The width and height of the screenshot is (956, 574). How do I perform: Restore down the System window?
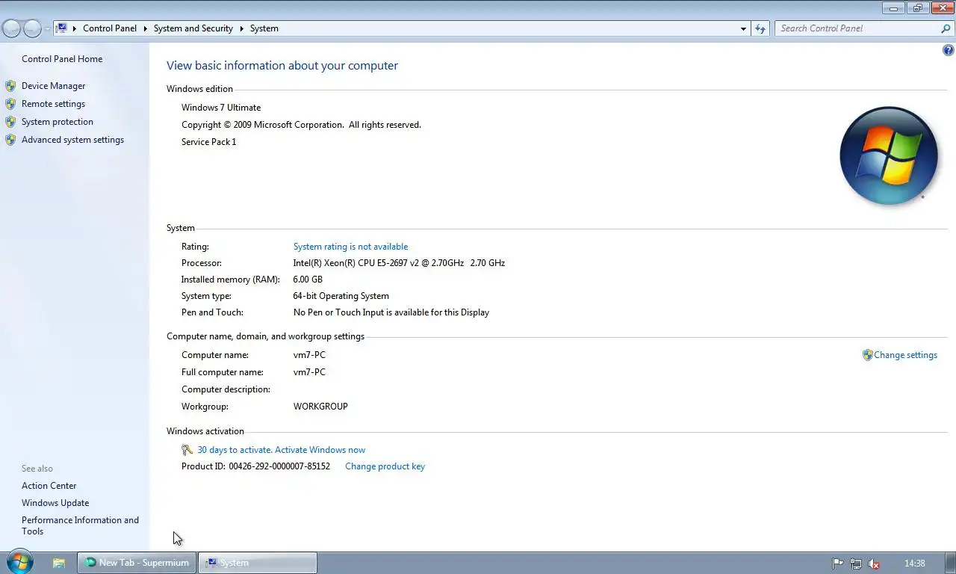pyautogui.click(x=917, y=8)
